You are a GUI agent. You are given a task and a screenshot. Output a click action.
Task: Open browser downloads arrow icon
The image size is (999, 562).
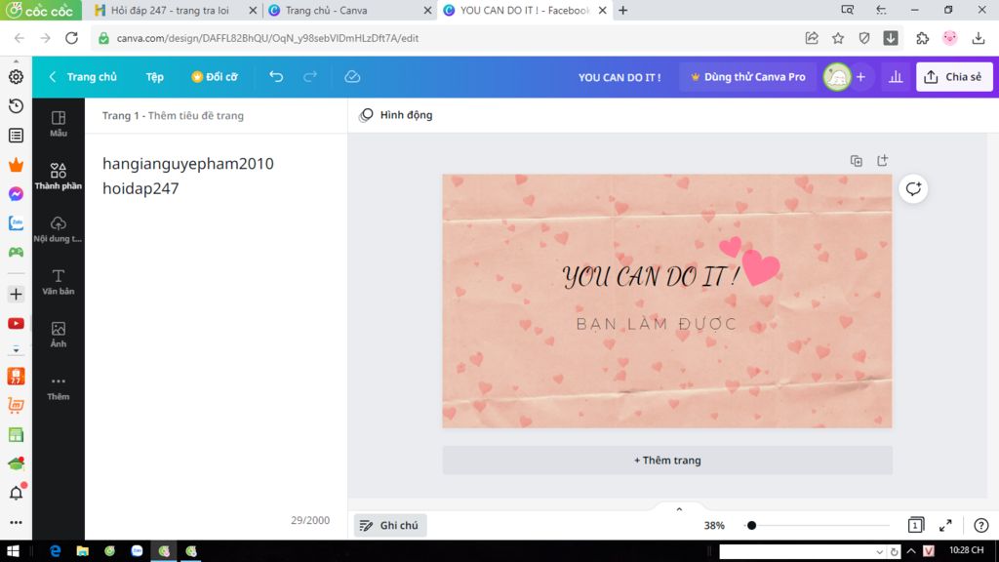(x=979, y=38)
